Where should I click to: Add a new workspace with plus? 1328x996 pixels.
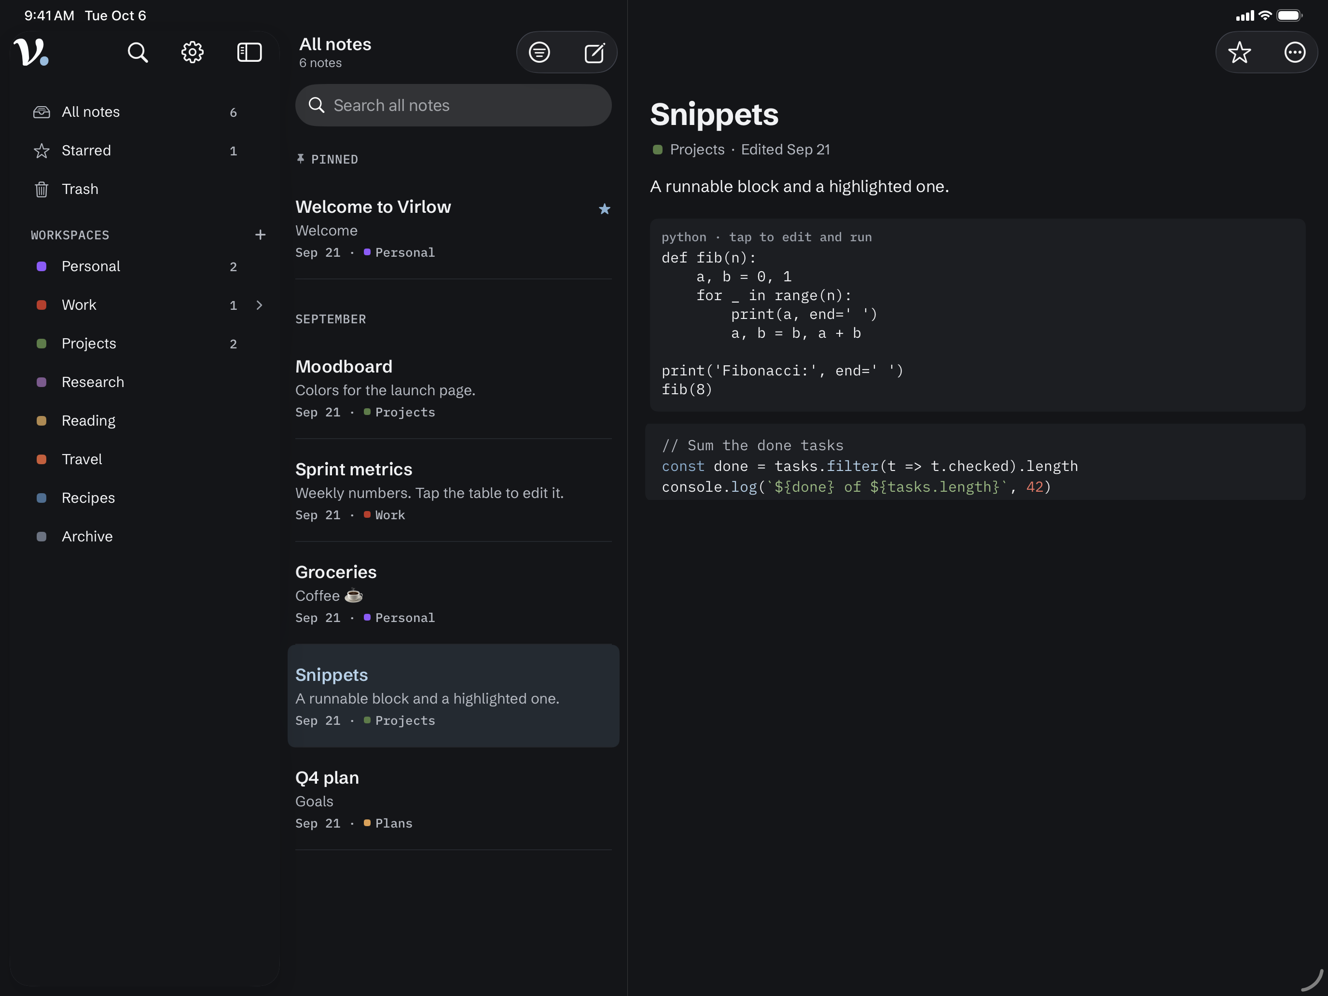tap(260, 235)
